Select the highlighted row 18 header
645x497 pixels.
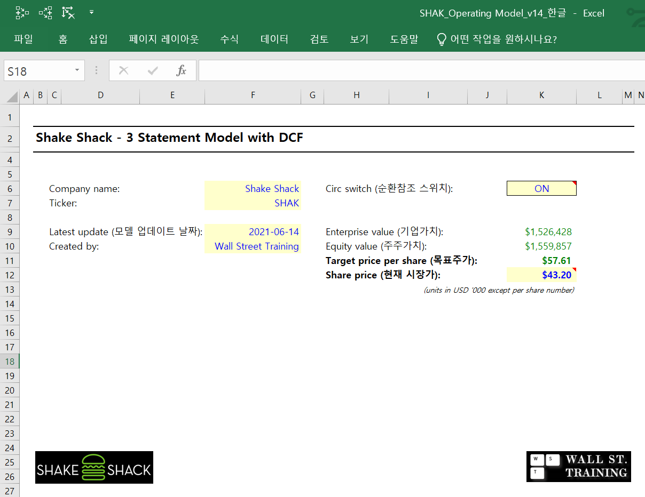[10, 362]
